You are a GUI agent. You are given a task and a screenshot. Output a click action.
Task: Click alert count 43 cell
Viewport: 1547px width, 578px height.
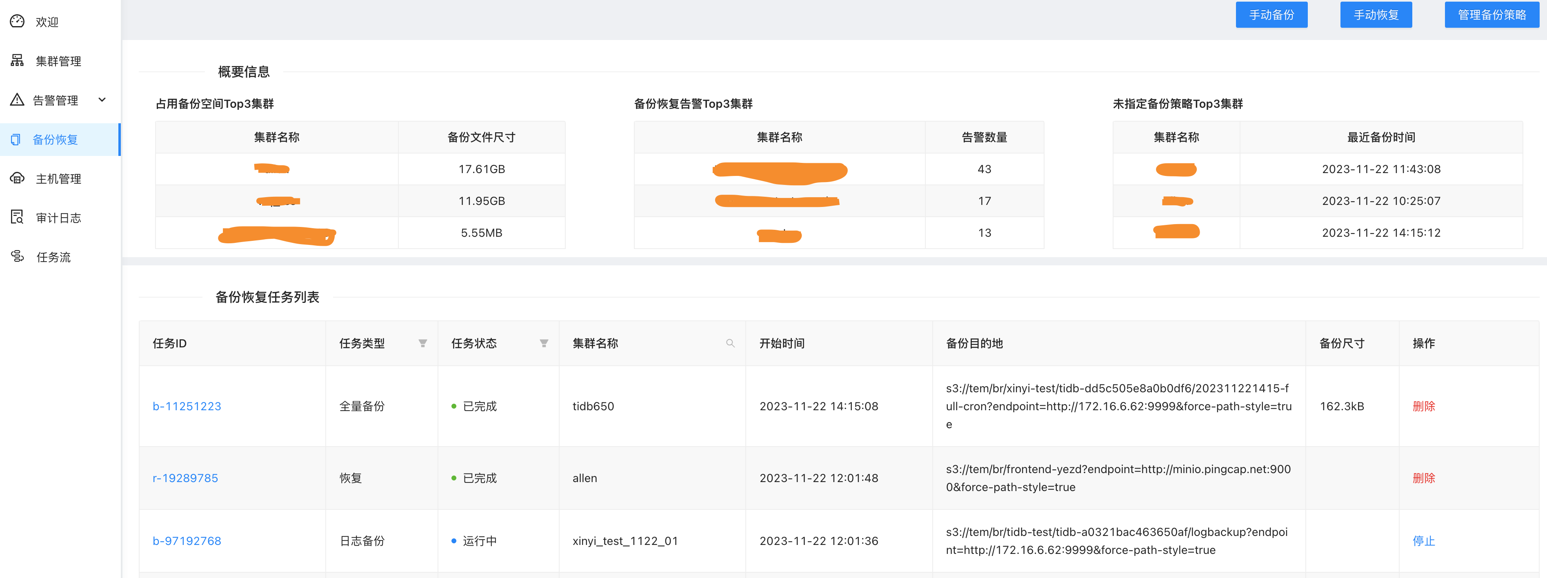point(984,169)
